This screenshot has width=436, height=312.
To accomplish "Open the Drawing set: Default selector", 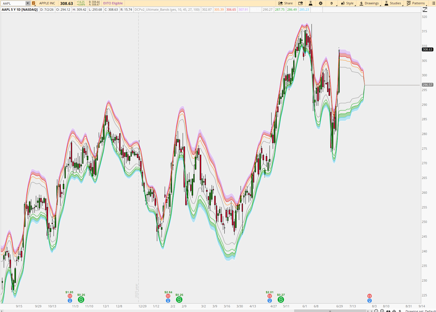I will [x=420, y=311].
